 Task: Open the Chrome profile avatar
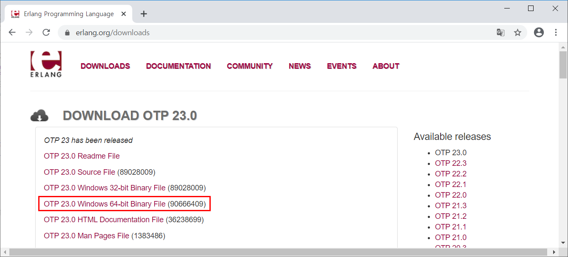point(539,32)
